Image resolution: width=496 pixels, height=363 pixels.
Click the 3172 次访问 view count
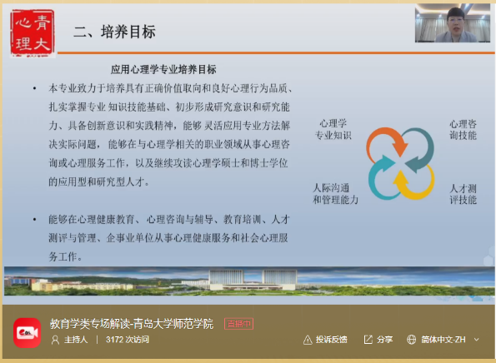pos(128,340)
